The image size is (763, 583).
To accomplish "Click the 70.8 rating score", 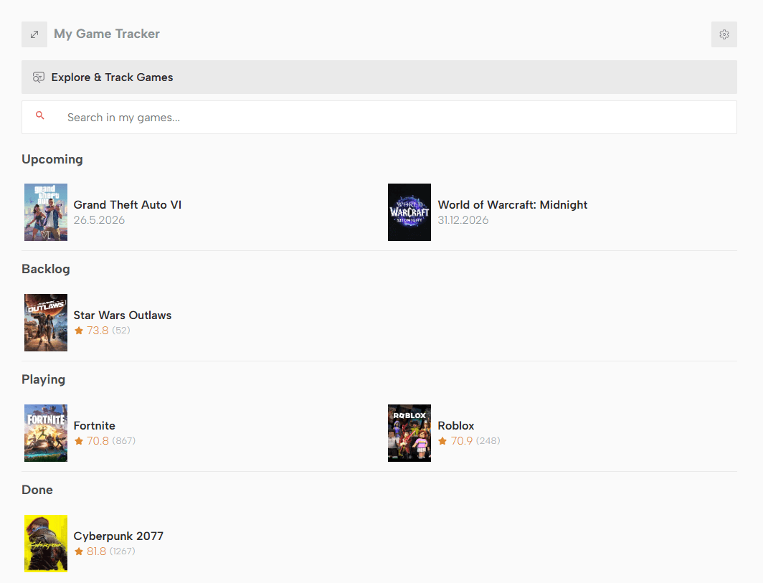I will tap(98, 441).
